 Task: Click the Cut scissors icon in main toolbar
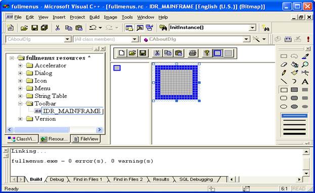point(58,28)
